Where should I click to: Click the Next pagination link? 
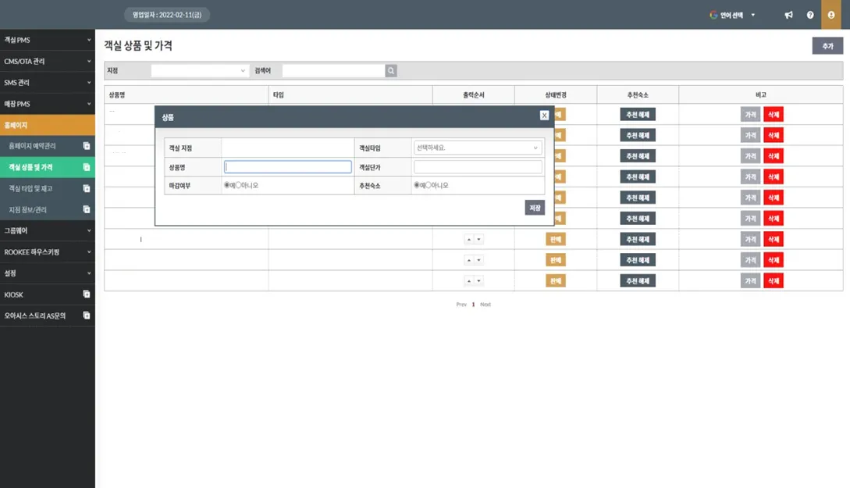coord(485,305)
